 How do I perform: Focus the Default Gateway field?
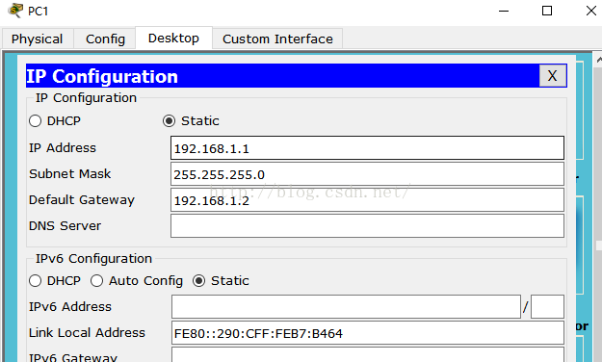coord(367,199)
